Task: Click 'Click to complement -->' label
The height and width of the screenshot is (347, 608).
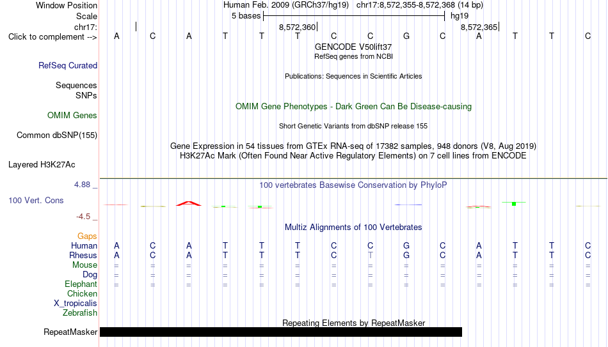Action: tap(52, 37)
